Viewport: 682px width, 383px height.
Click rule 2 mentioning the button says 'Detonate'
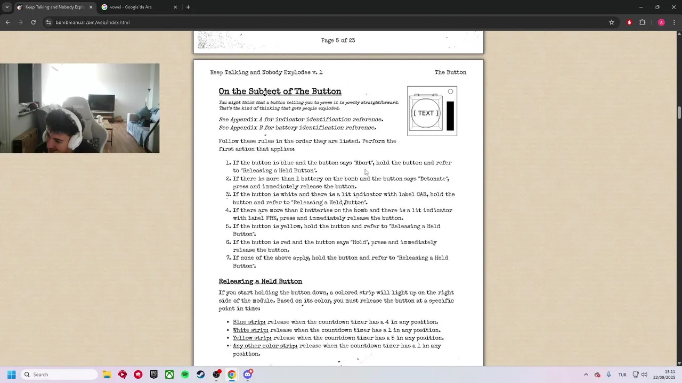341,182
